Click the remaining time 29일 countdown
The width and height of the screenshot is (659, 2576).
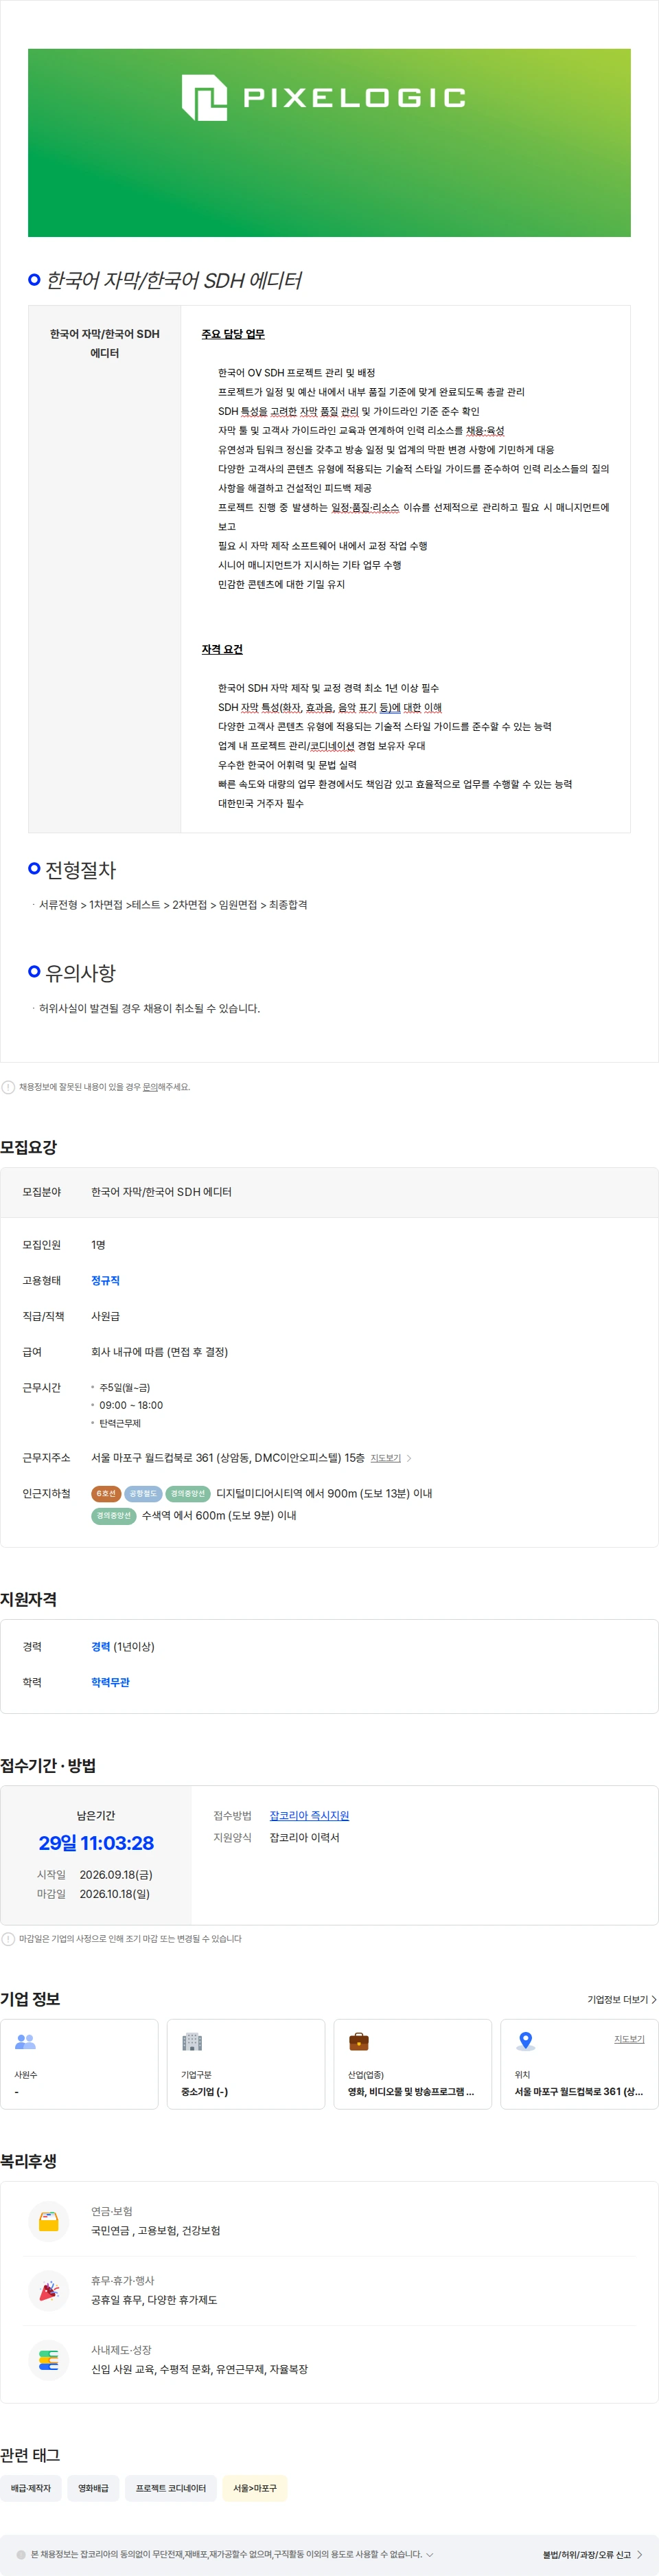pyautogui.click(x=96, y=1843)
